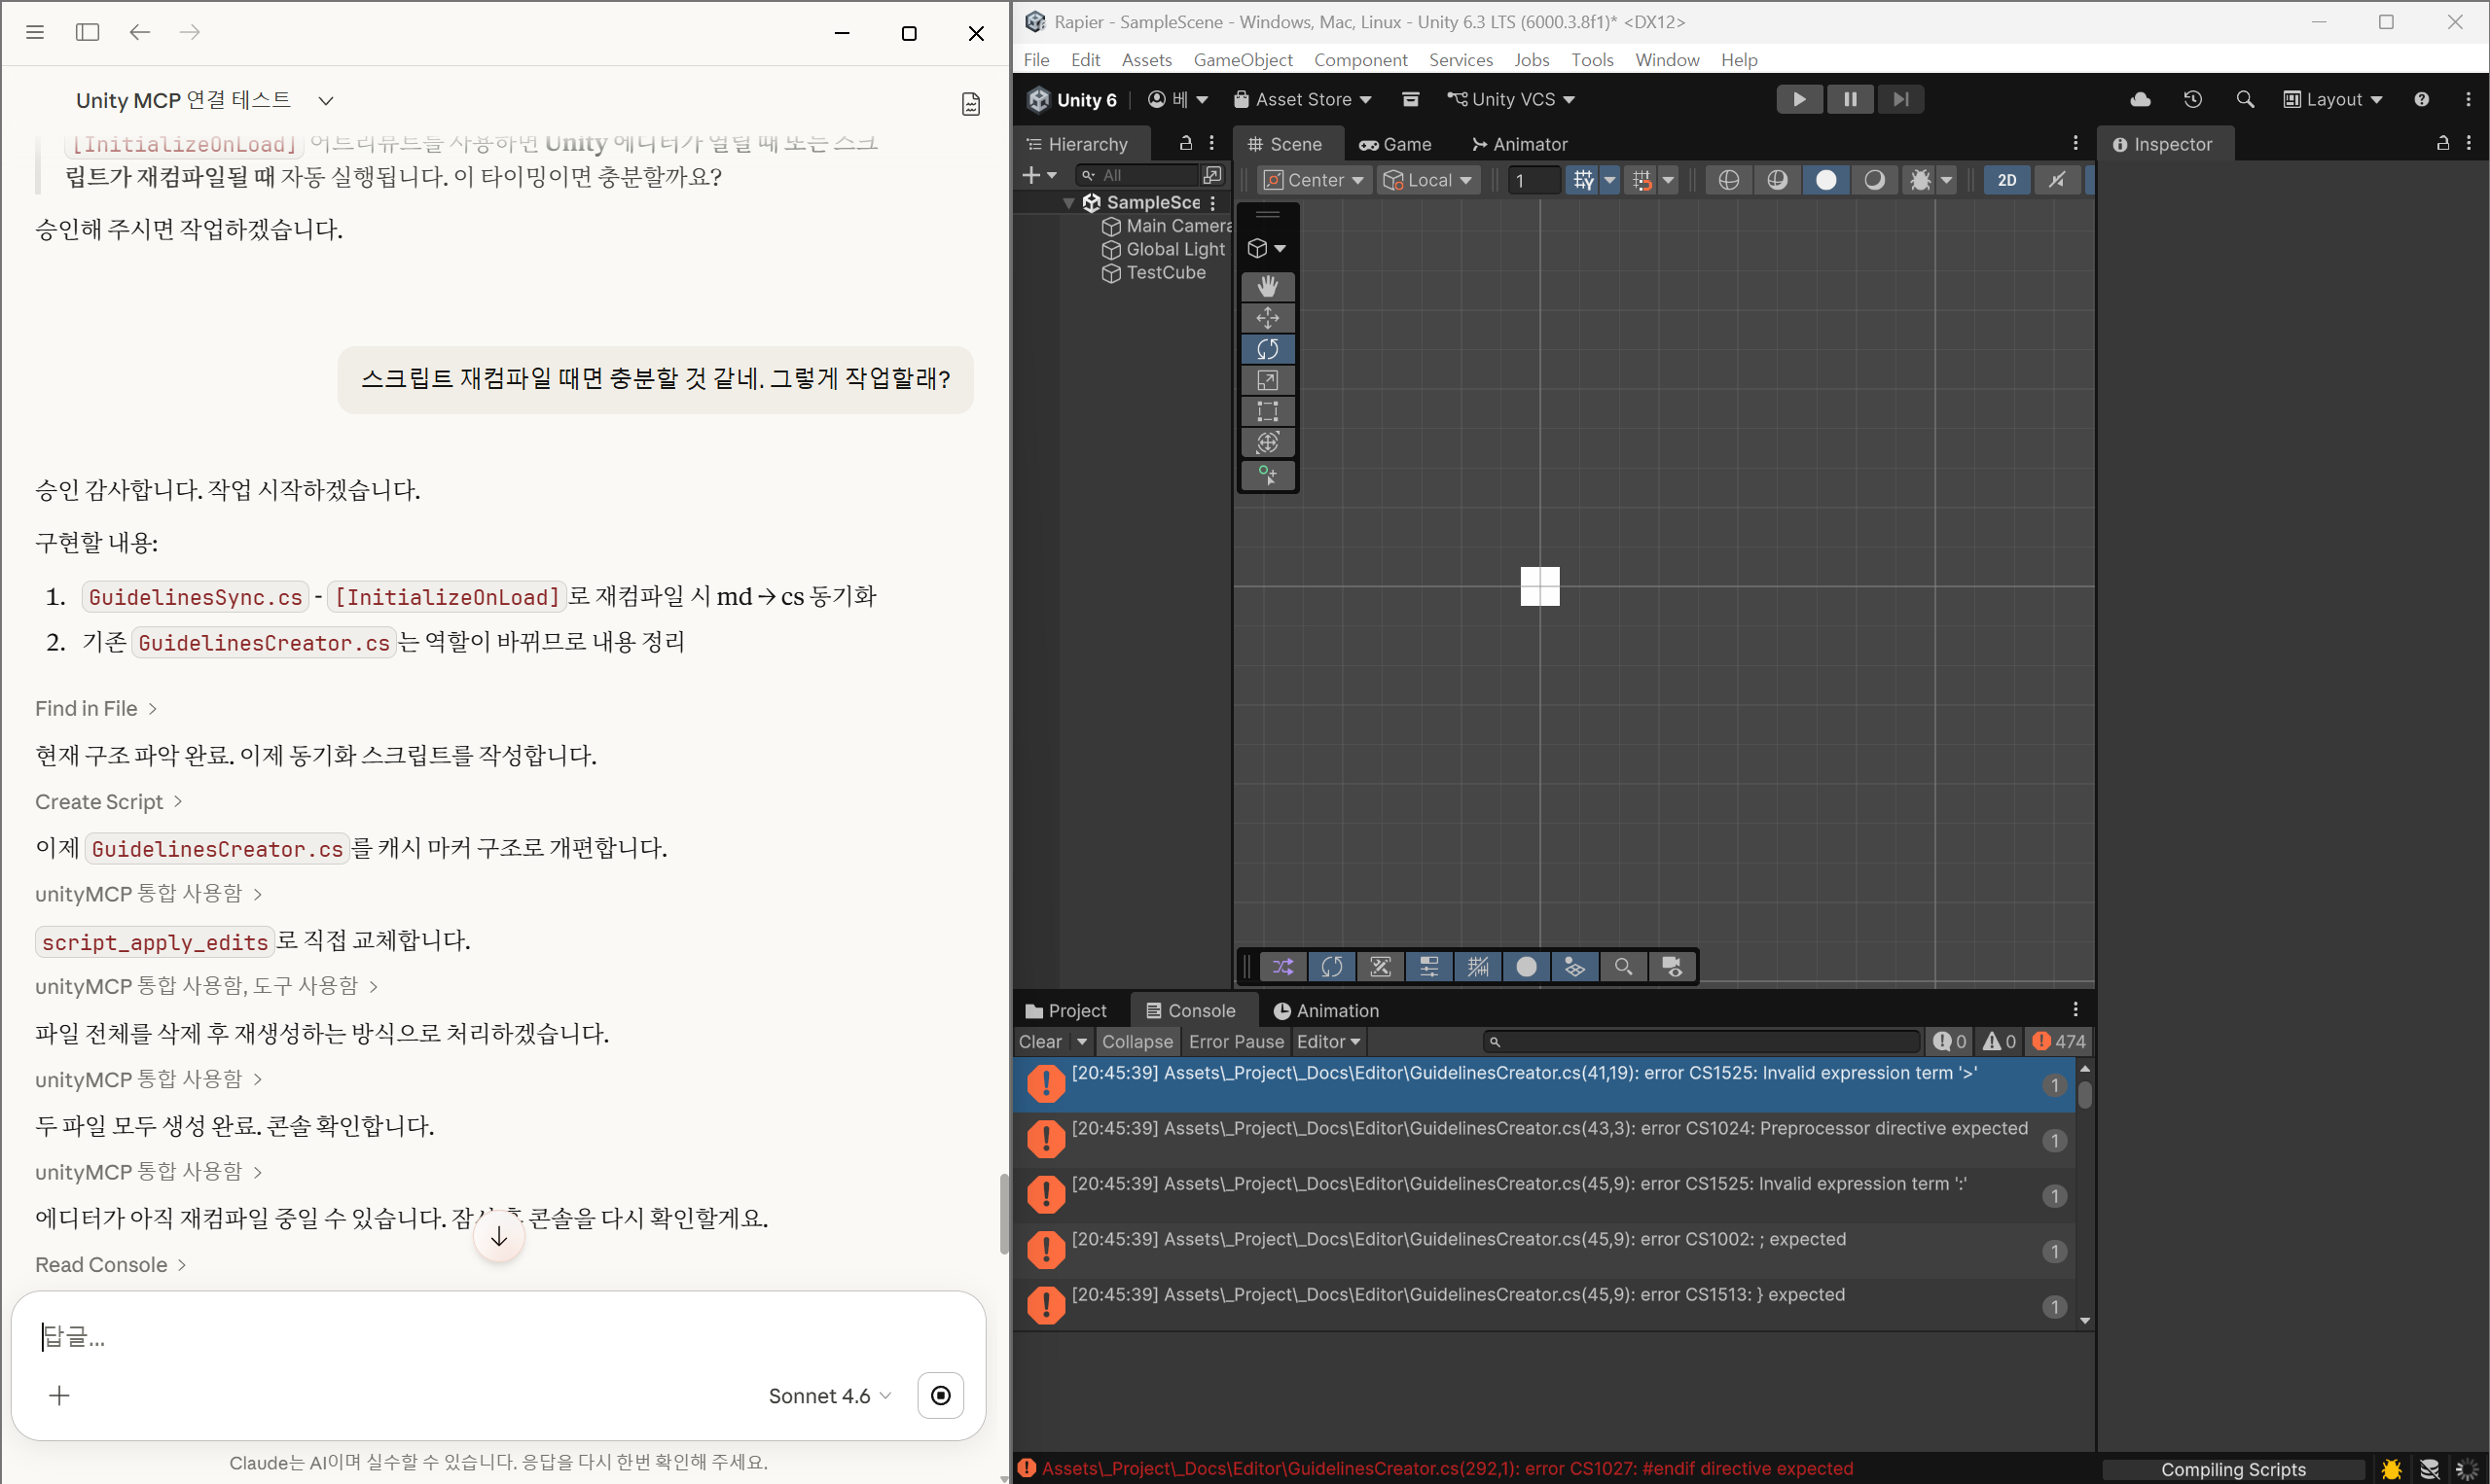Click the cloud services icon

pos(2140,99)
